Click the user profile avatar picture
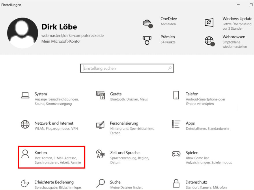The image size is (254, 190). (23, 33)
